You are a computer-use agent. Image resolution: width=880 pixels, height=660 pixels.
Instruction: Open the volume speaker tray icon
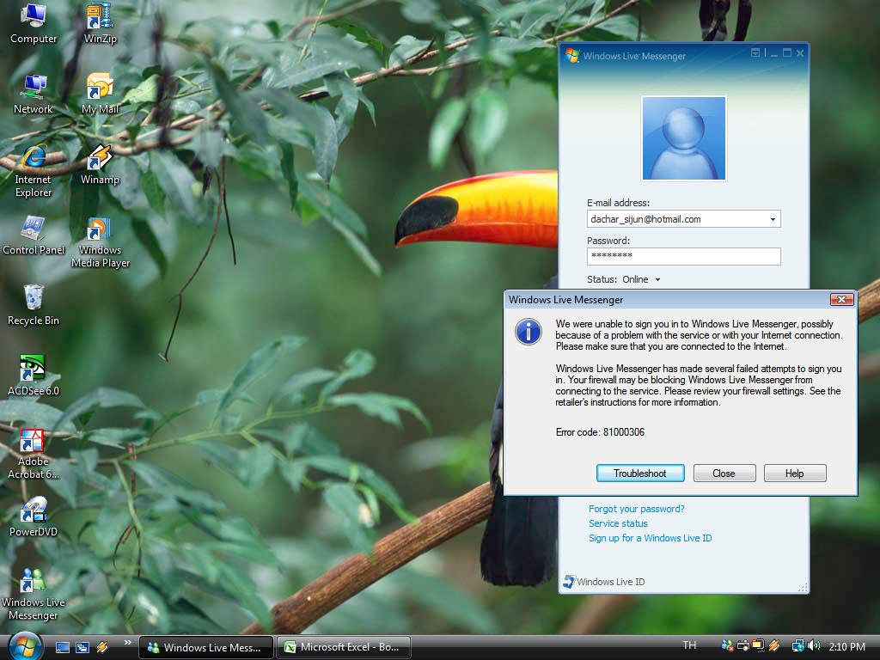pyautogui.click(x=814, y=646)
